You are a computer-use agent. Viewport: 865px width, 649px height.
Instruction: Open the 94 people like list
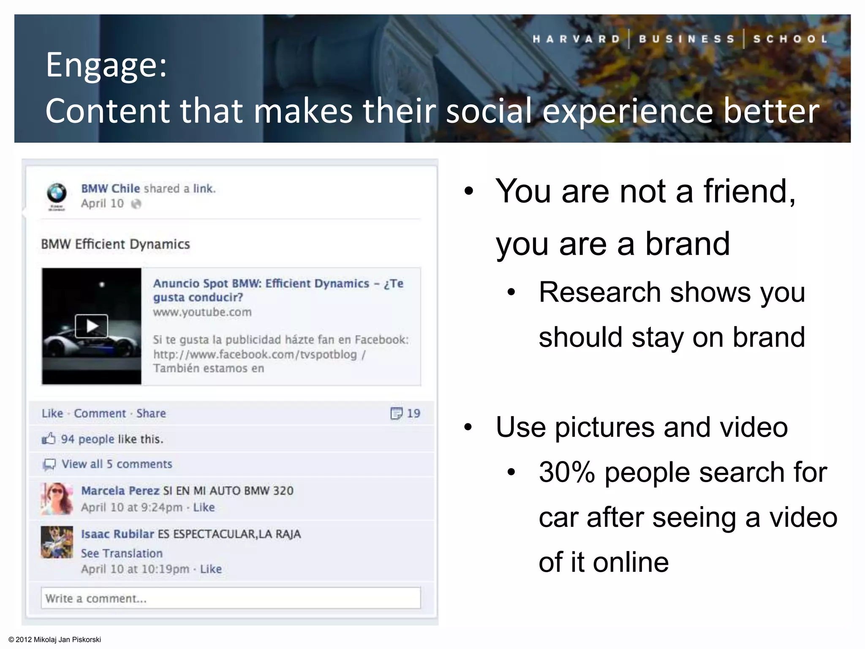87,439
